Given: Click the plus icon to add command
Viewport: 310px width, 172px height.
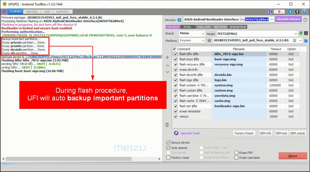Looking at the screenshot, I should (x=167, y=57).
